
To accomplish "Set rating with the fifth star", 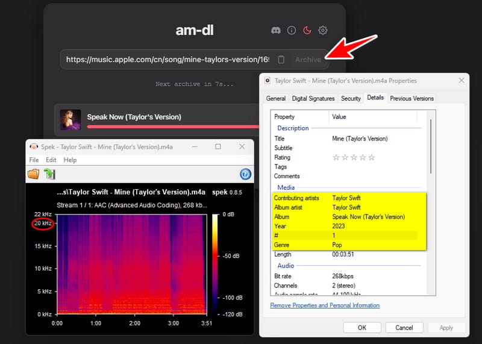I will pos(372,157).
